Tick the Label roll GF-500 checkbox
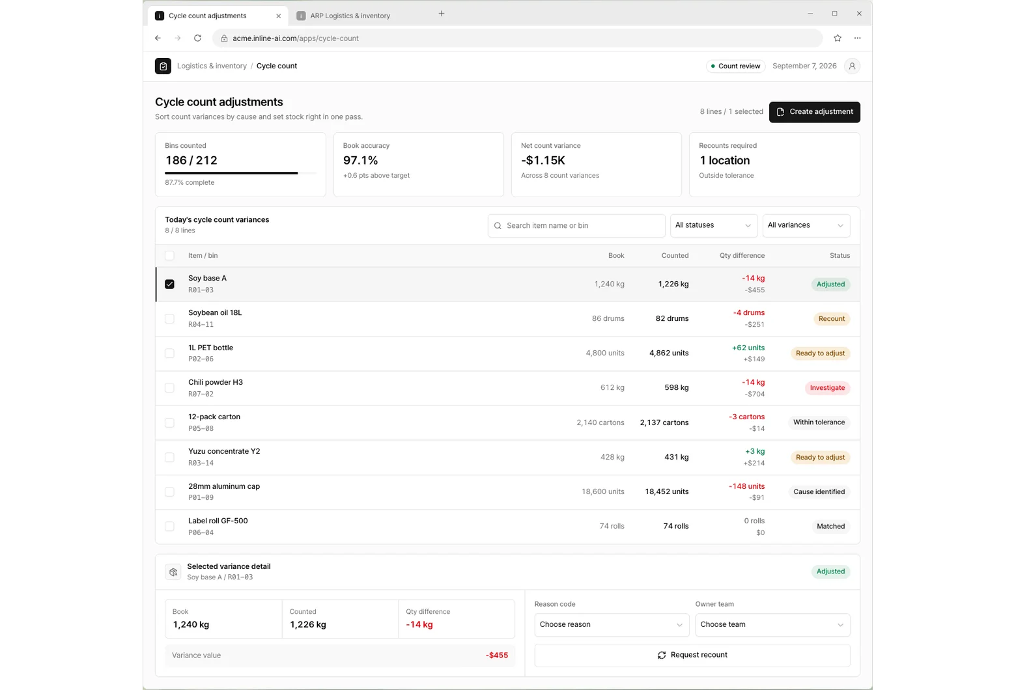The height and width of the screenshot is (690, 1016). tap(169, 527)
